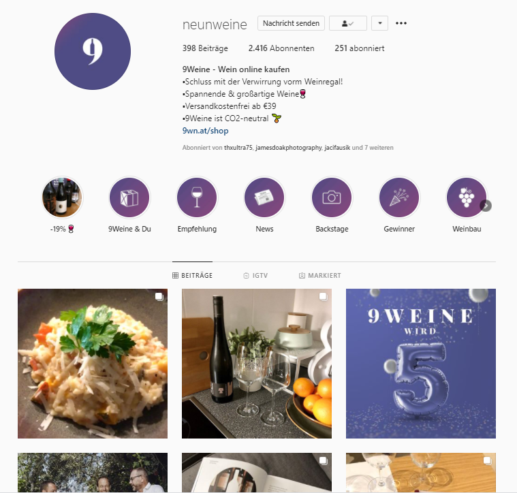The height and width of the screenshot is (493, 517).
Task: Select the Beiträge tab
Action: [193, 276]
